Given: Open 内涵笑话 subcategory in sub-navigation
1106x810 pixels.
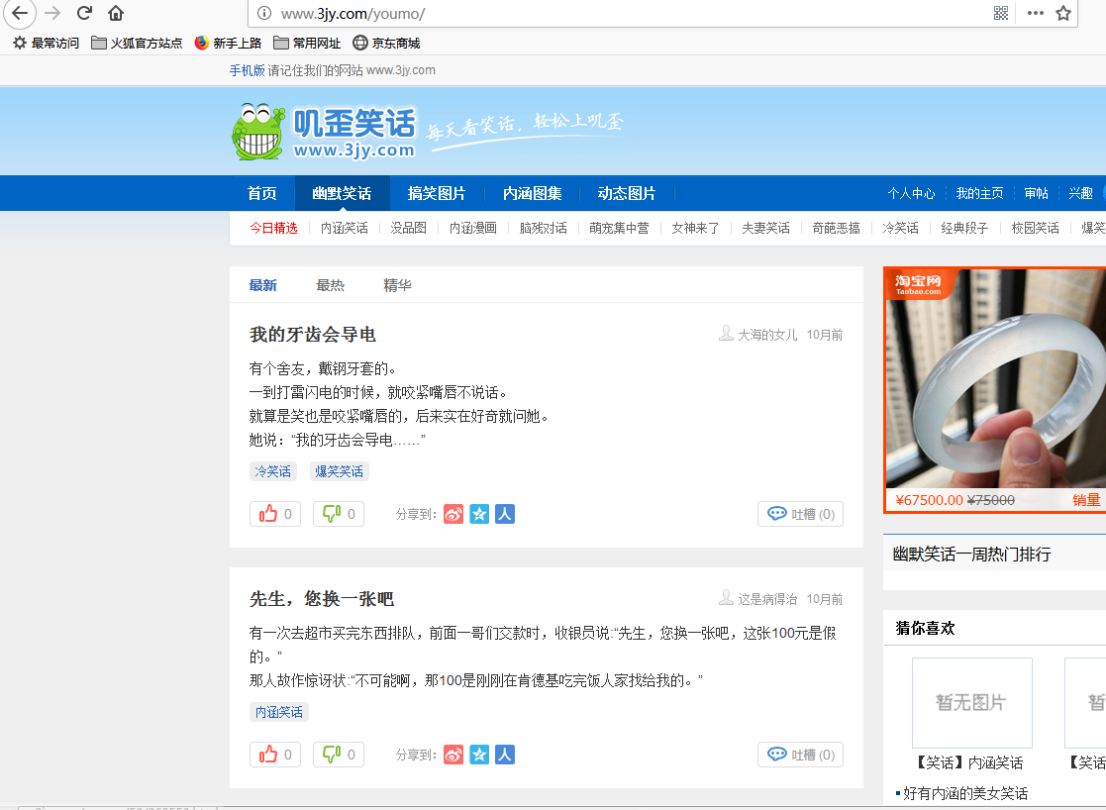Looking at the screenshot, I should click(345, 228).
